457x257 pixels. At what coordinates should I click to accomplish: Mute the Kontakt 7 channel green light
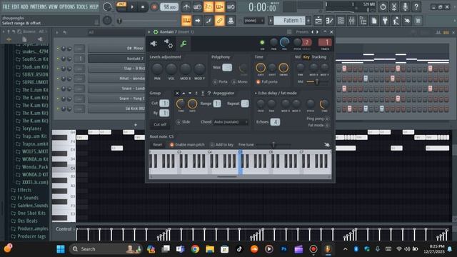pos(58,59)
